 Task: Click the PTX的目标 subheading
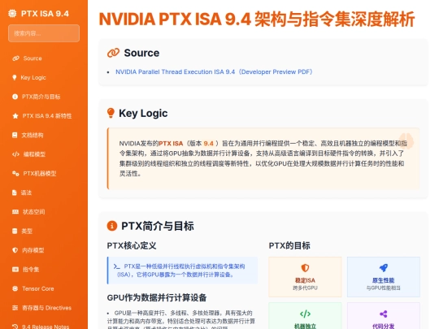[289, 245]
